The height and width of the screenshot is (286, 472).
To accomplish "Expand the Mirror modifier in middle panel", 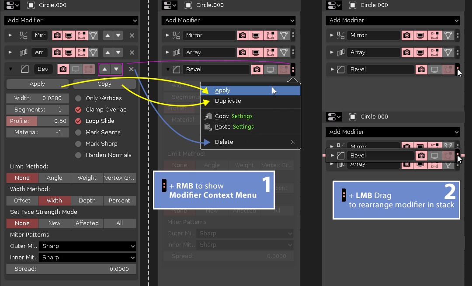I will click(167, 35).
